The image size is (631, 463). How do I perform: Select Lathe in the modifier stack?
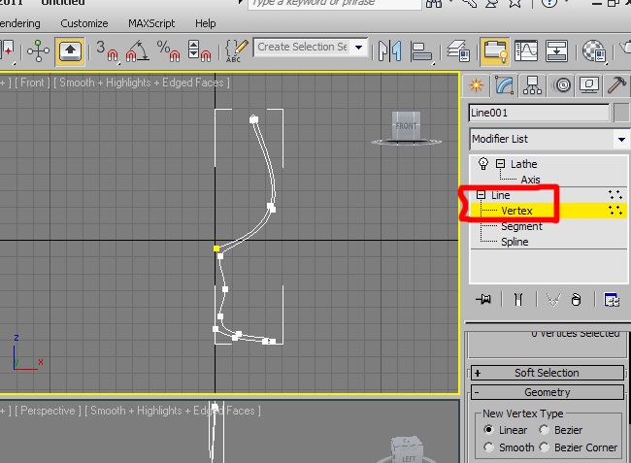point(523,164)
